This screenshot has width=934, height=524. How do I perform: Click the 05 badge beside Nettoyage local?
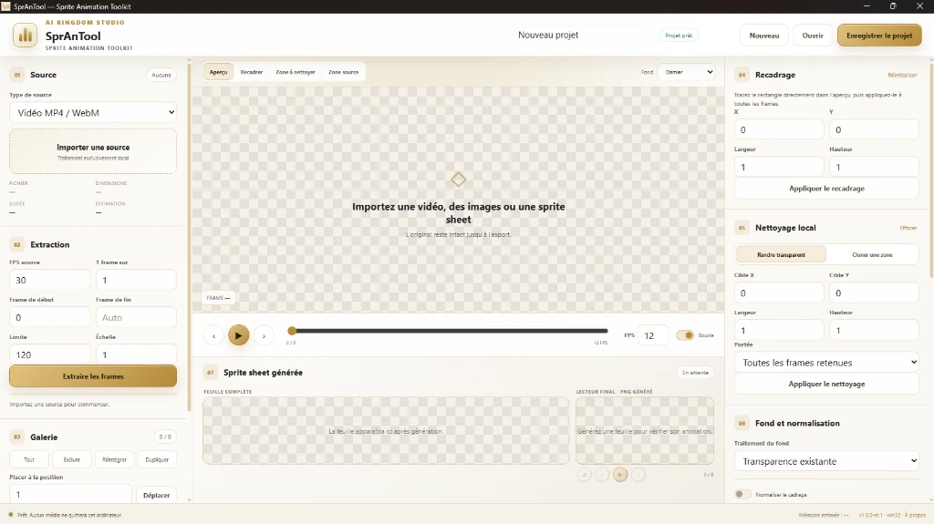[742, 228]
